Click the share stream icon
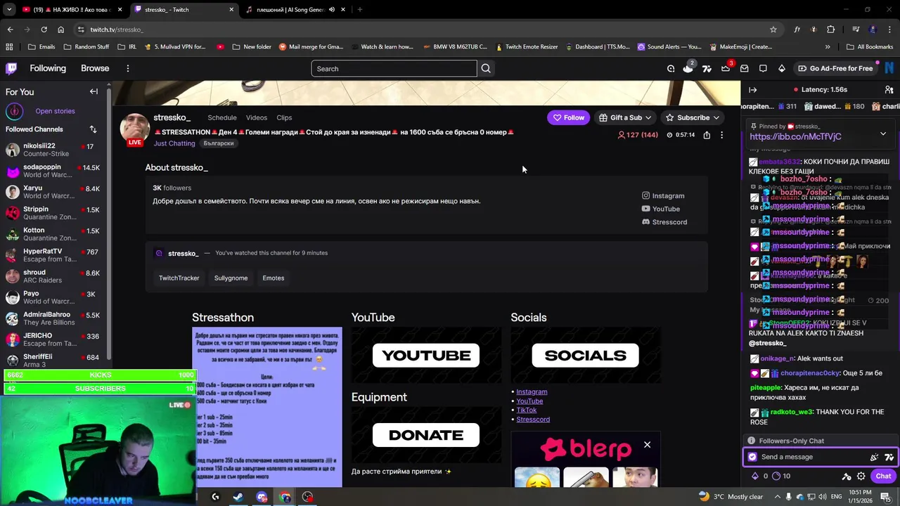900x506 pixels. (707, 135)
